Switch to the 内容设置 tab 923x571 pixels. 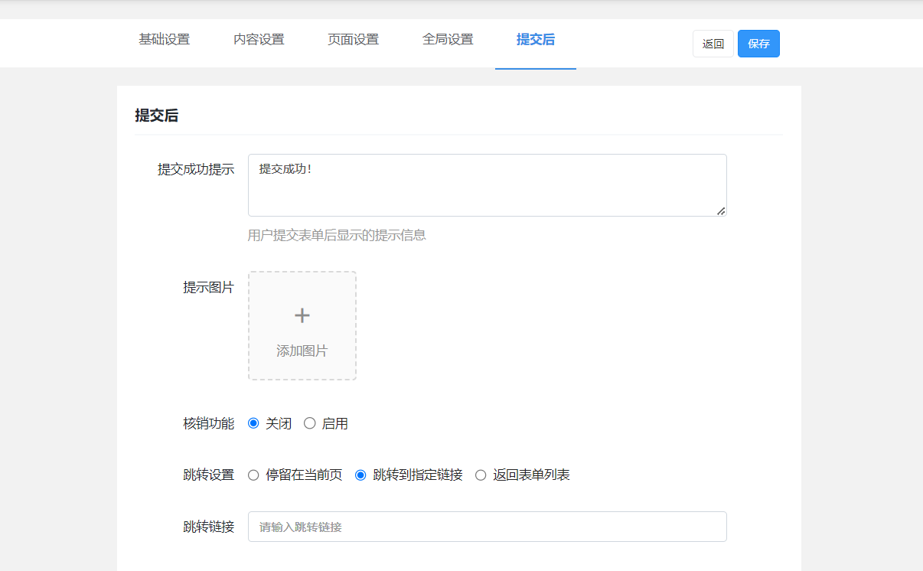259,40
